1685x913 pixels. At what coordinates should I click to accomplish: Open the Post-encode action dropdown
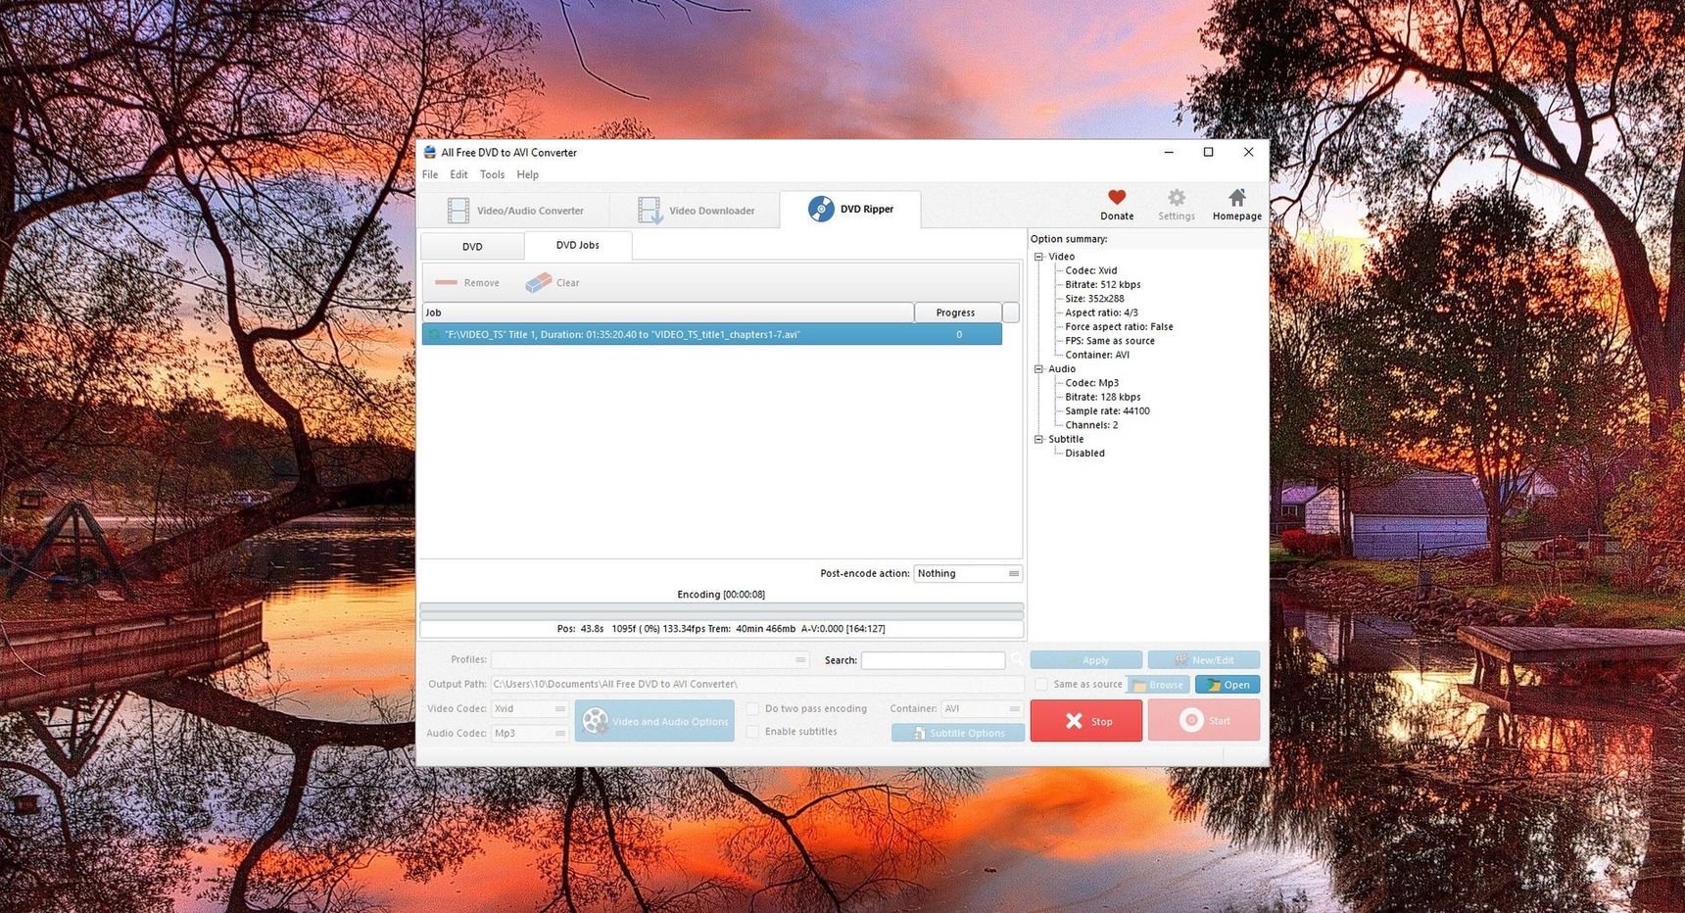point(968,573)
